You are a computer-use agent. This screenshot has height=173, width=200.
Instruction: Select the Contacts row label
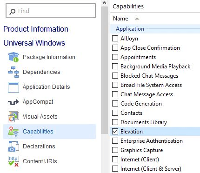pyautogui.click(x=132, y=113)
